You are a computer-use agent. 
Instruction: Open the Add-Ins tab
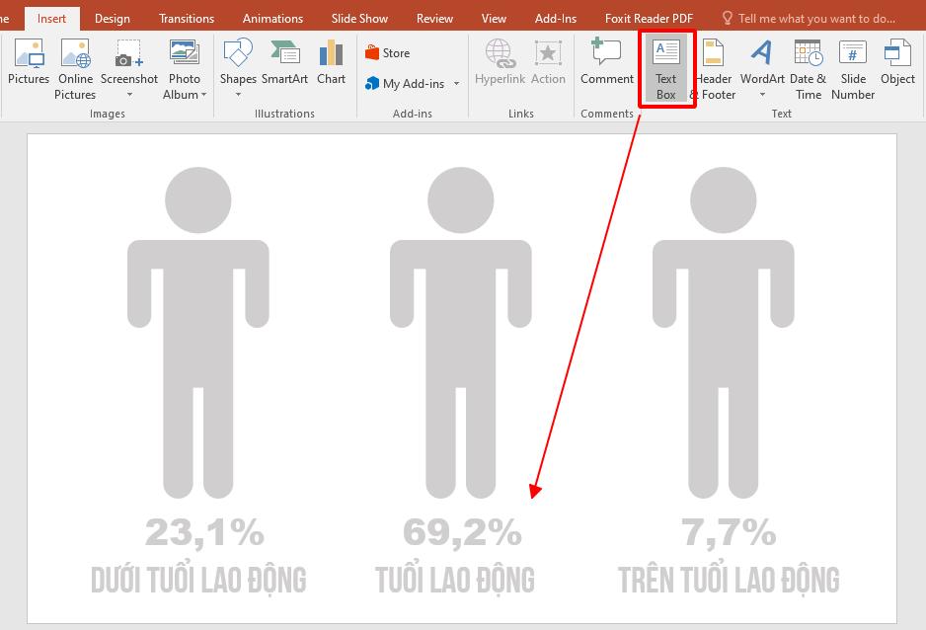[x=556, y=19]
